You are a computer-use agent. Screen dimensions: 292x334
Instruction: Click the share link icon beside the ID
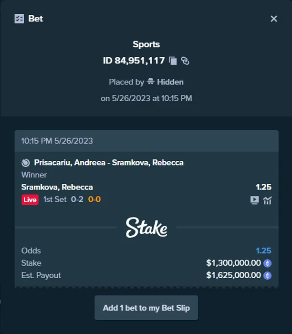pyautogui.click(x=186, y=61)
